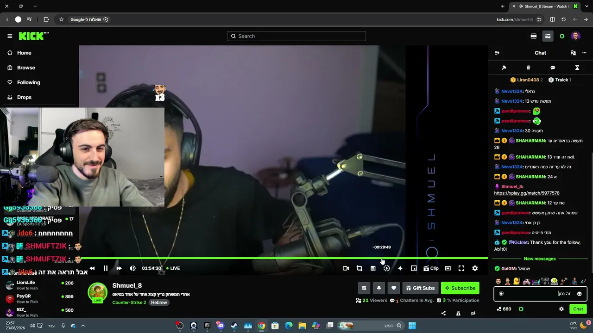Open chat settings gear icon
Image resolution: width=593 pixels, height=333 pixels.
561,309
